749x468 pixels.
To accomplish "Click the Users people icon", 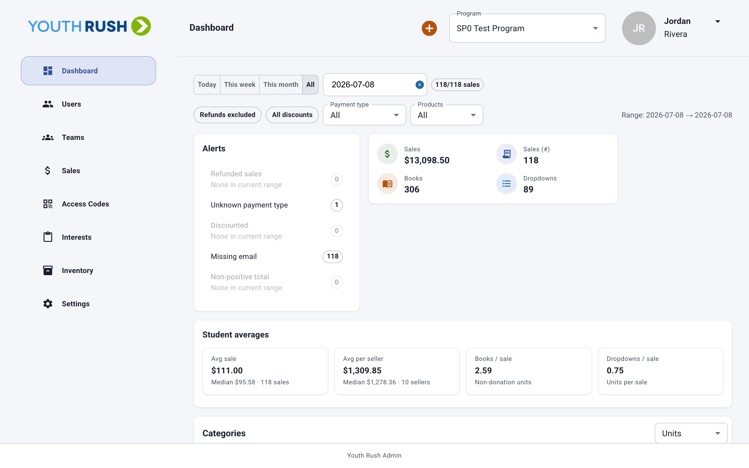I will (x=48, y=104).
